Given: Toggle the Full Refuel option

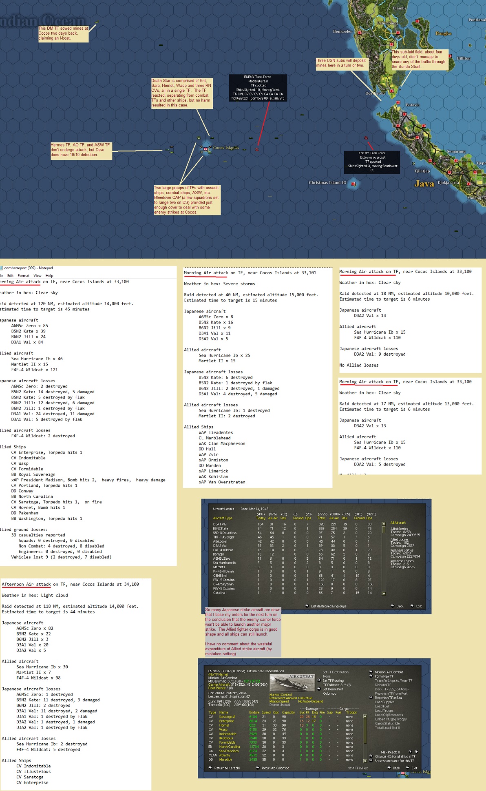Looking at the screenshot, I should click(x=306, y=698).
